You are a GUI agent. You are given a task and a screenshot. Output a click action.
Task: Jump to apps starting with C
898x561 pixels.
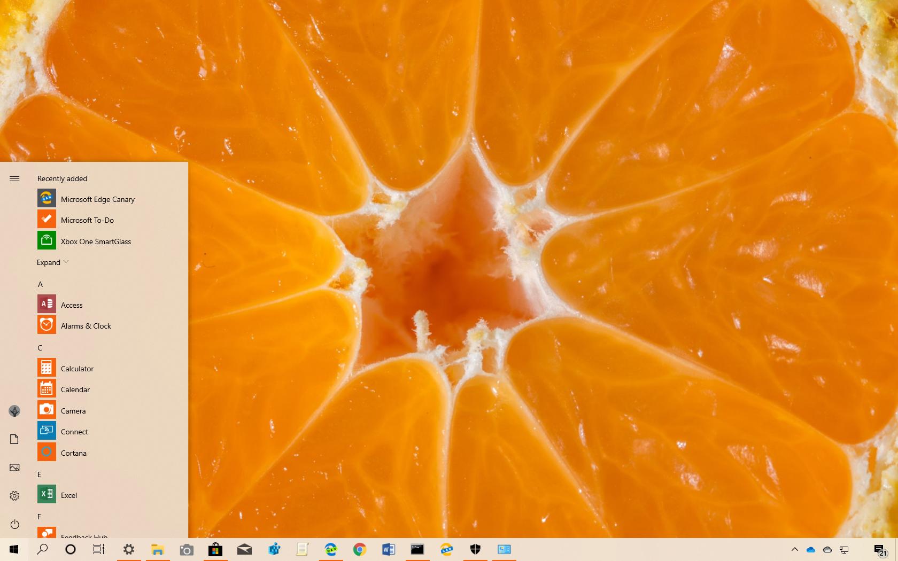pos(40,348)
